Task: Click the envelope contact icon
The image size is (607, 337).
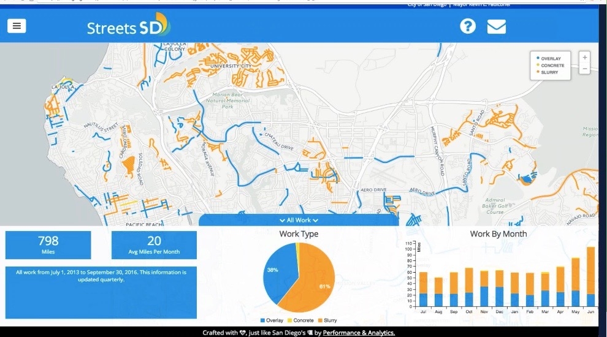Action: 496,27
